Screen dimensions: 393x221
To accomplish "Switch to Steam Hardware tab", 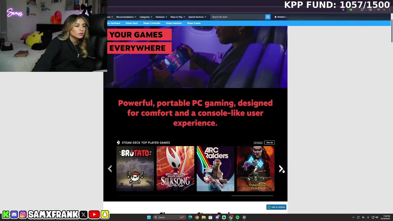I will 114,23.
